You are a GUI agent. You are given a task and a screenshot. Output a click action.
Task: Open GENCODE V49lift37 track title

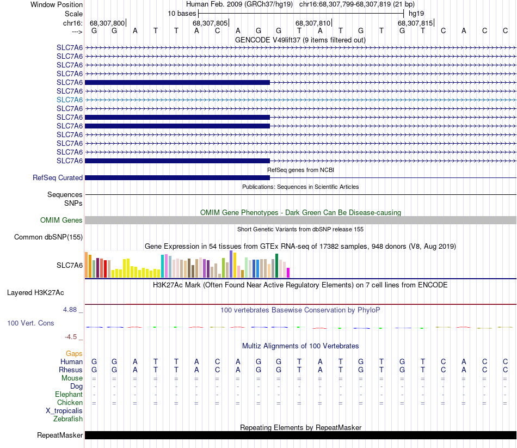tap(300, 40)
